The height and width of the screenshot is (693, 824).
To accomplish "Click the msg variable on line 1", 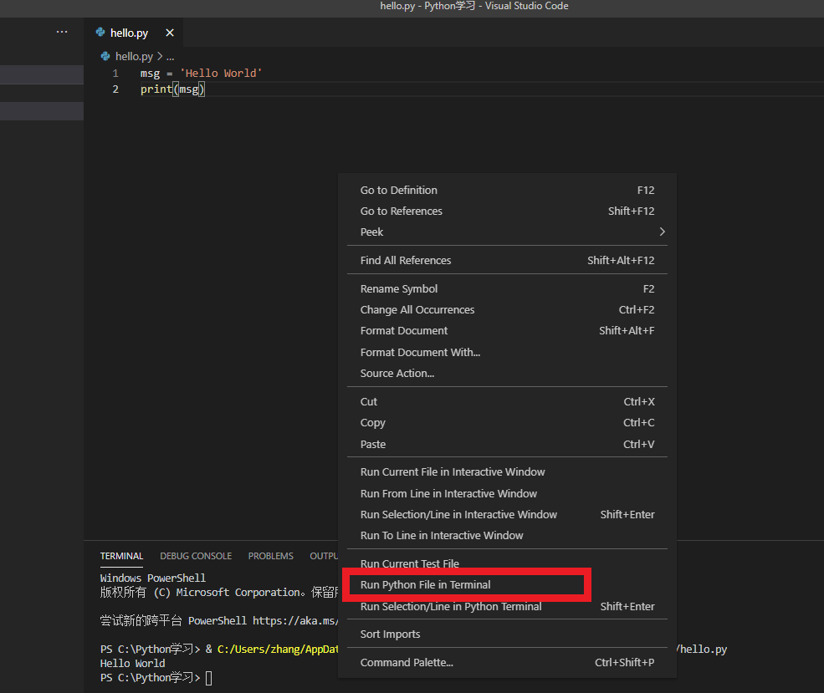I will point(150,74).
